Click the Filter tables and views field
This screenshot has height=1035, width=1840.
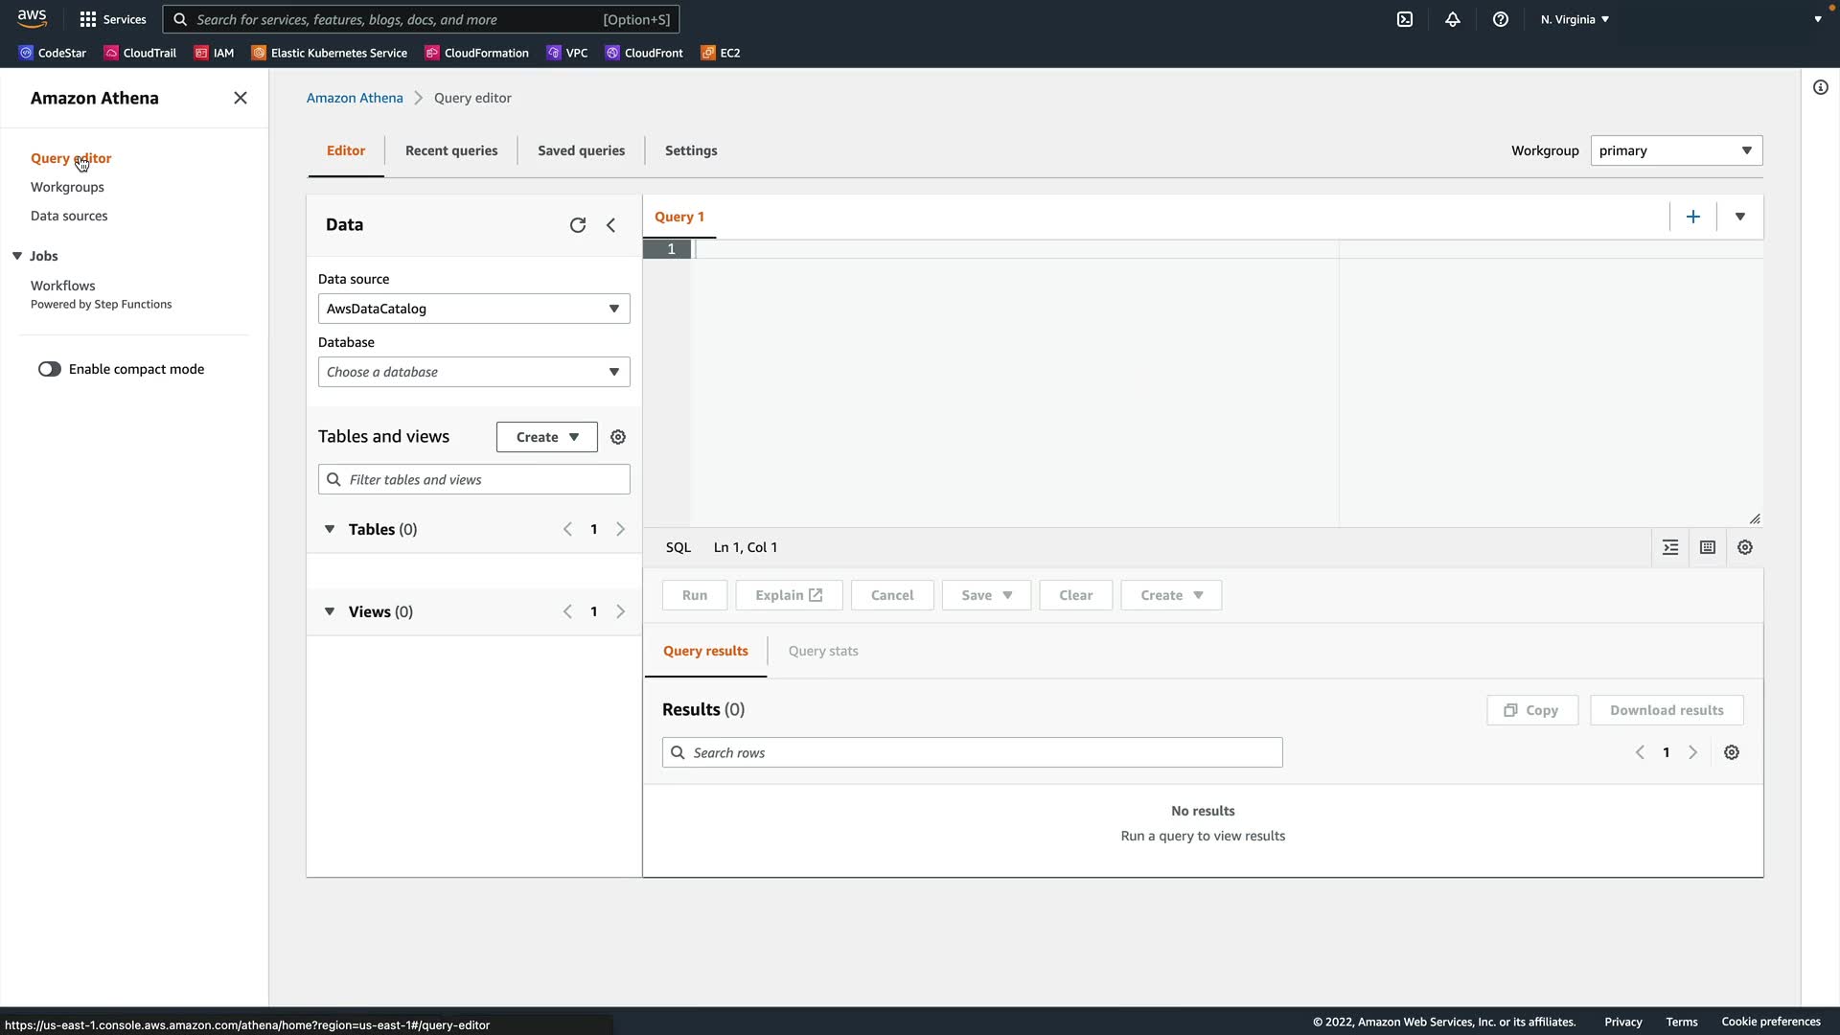[x=484, y=479]
